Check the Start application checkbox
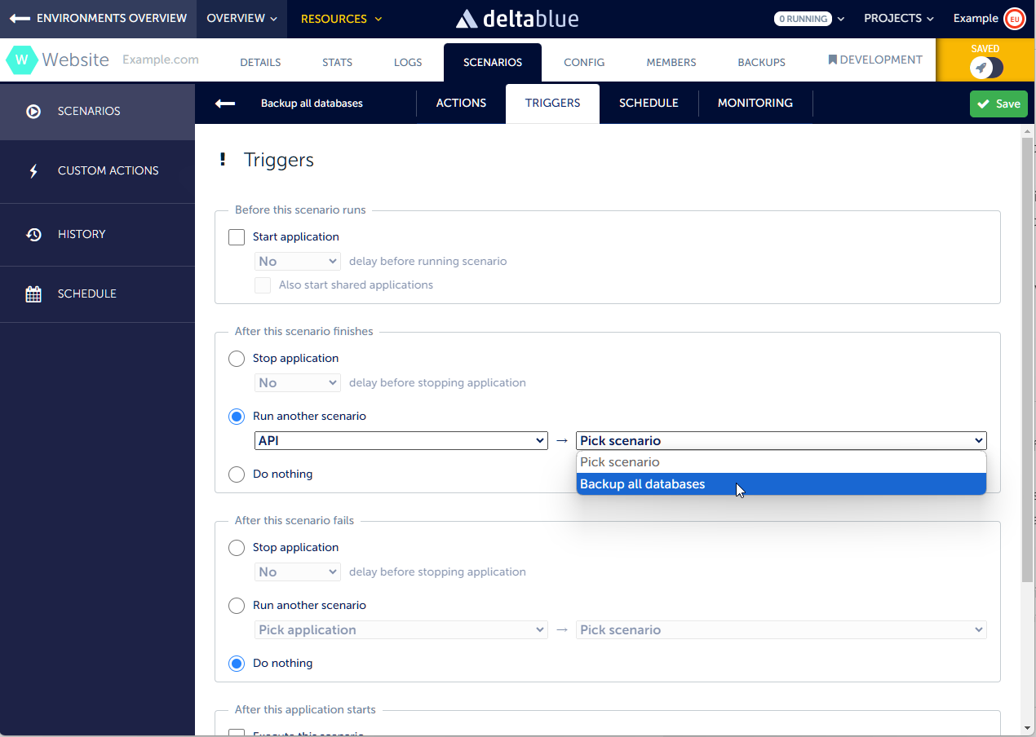This screenshot has width=1036, height=737. click(x=237, y=237)
